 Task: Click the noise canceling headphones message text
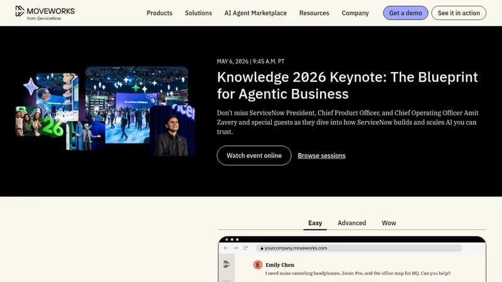tap(358, 273)
